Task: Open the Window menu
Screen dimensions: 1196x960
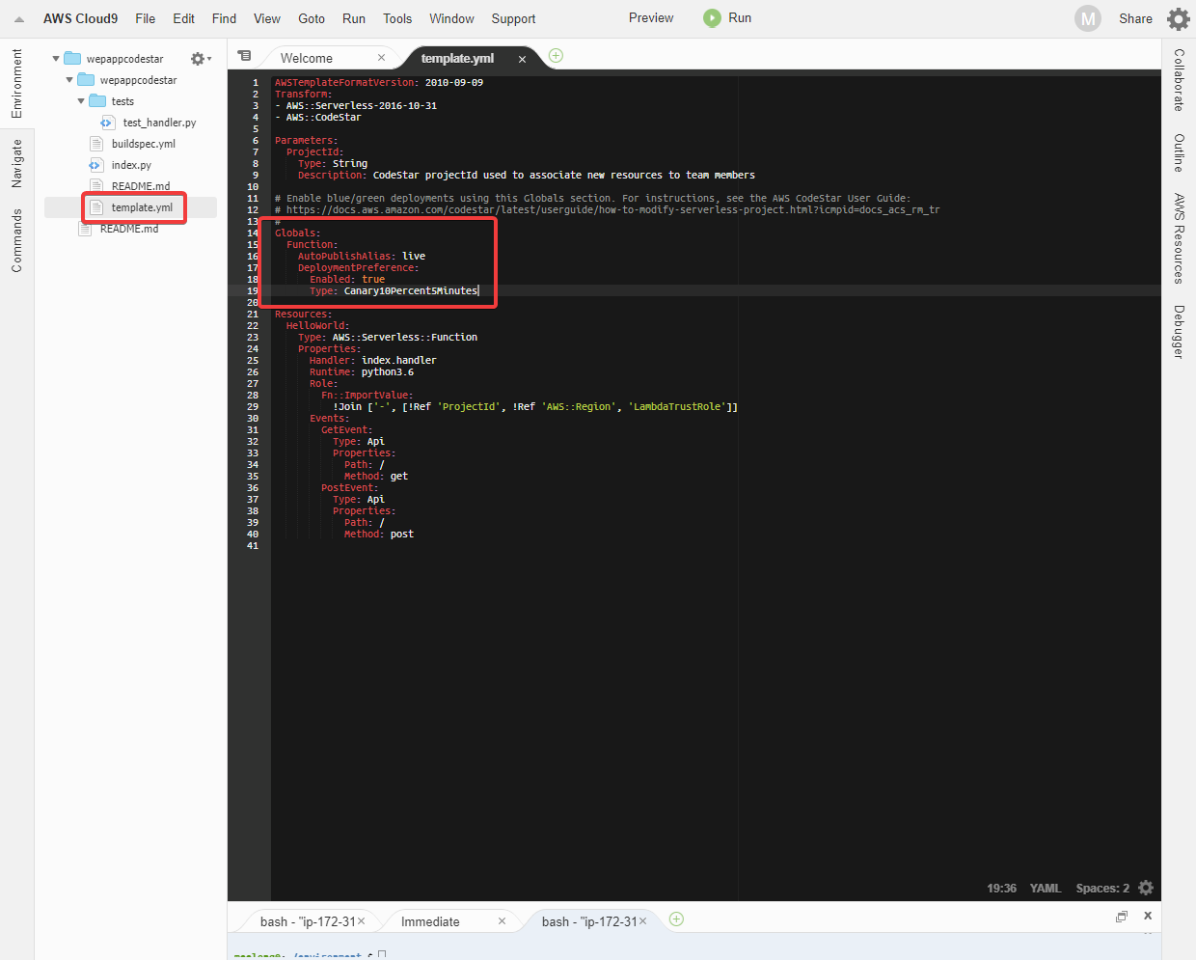Action: 451,18
